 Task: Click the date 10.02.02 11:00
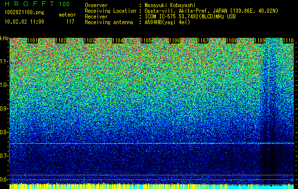click(24, 21)
